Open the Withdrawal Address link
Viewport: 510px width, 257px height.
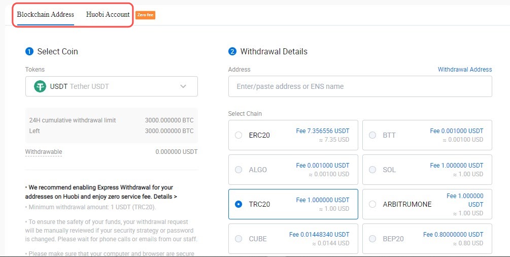[x=465, y=70]
